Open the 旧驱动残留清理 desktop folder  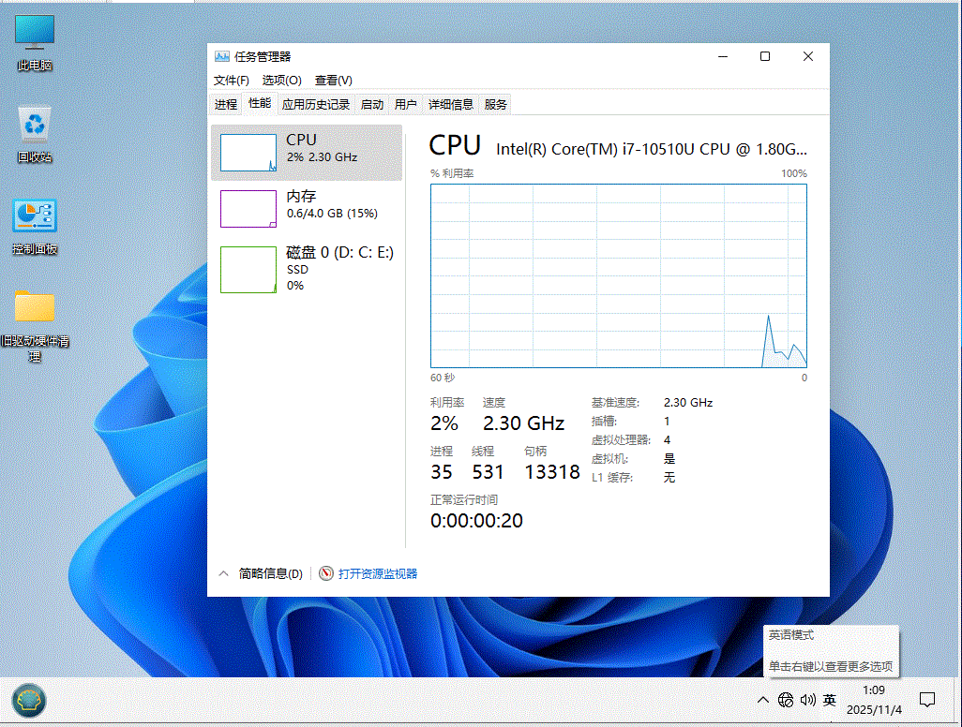tap(34, 309)
